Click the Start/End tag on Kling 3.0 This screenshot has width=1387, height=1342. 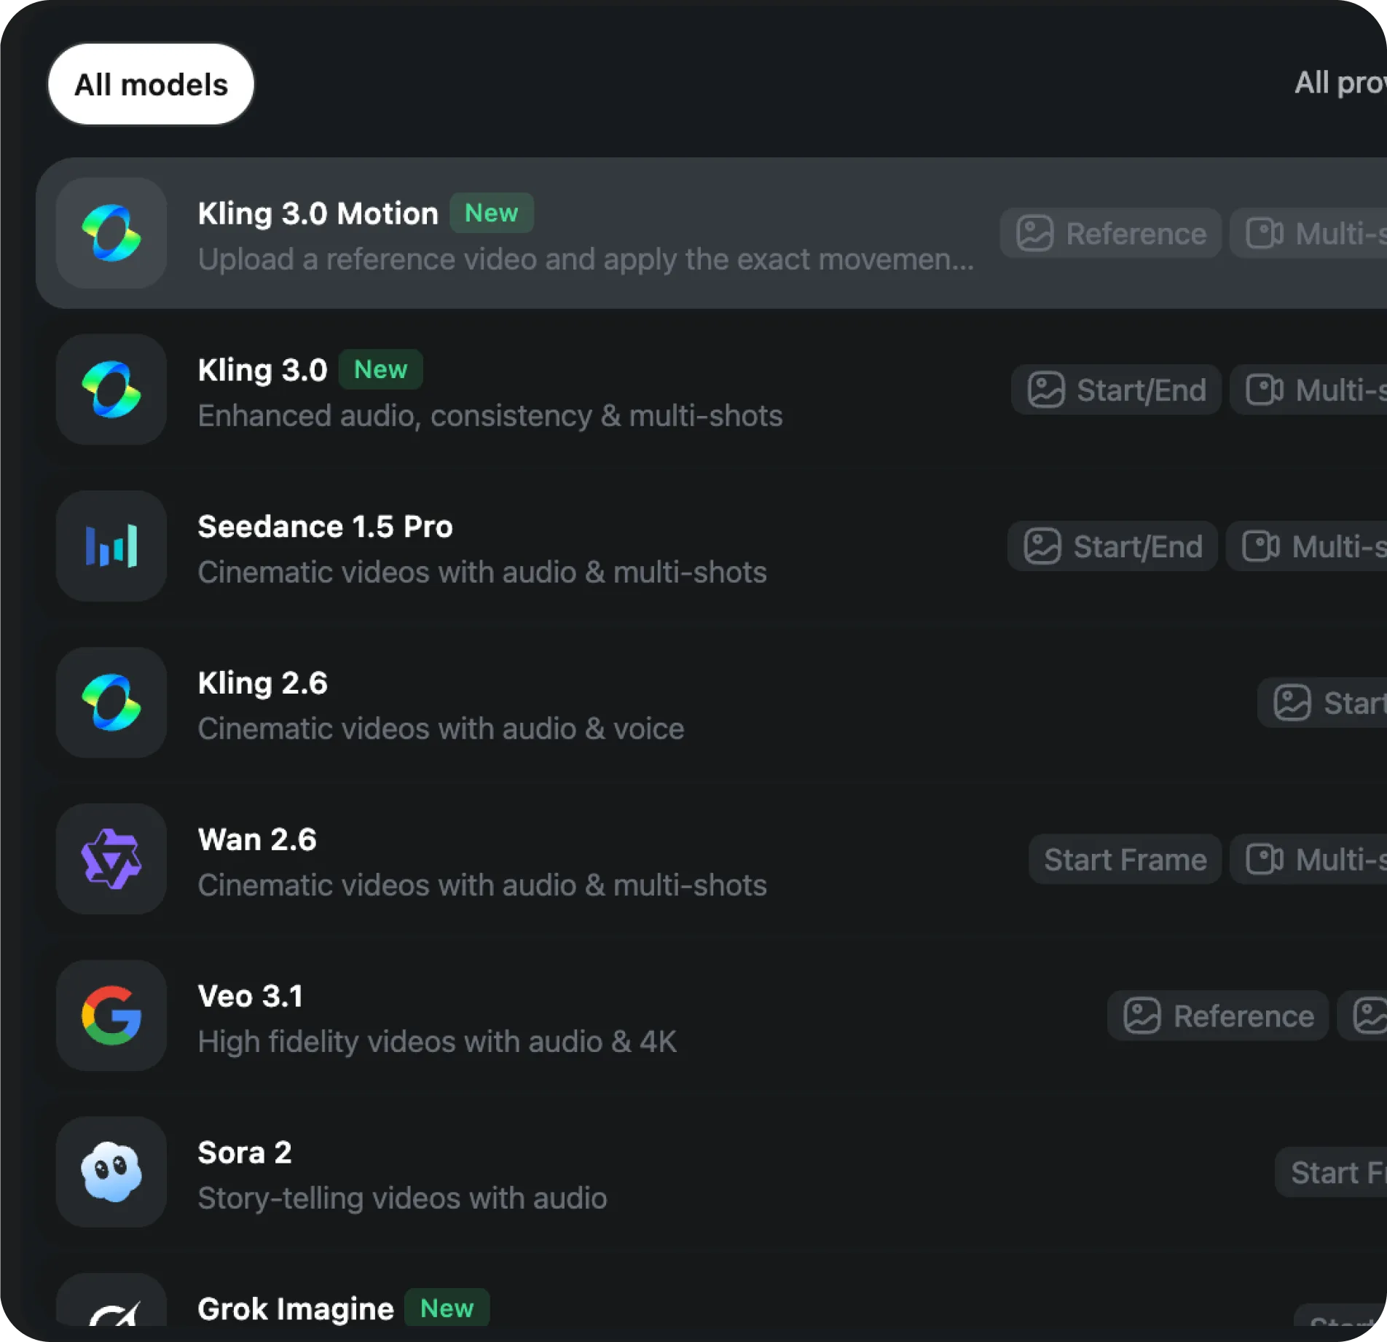pos(1116,390)
